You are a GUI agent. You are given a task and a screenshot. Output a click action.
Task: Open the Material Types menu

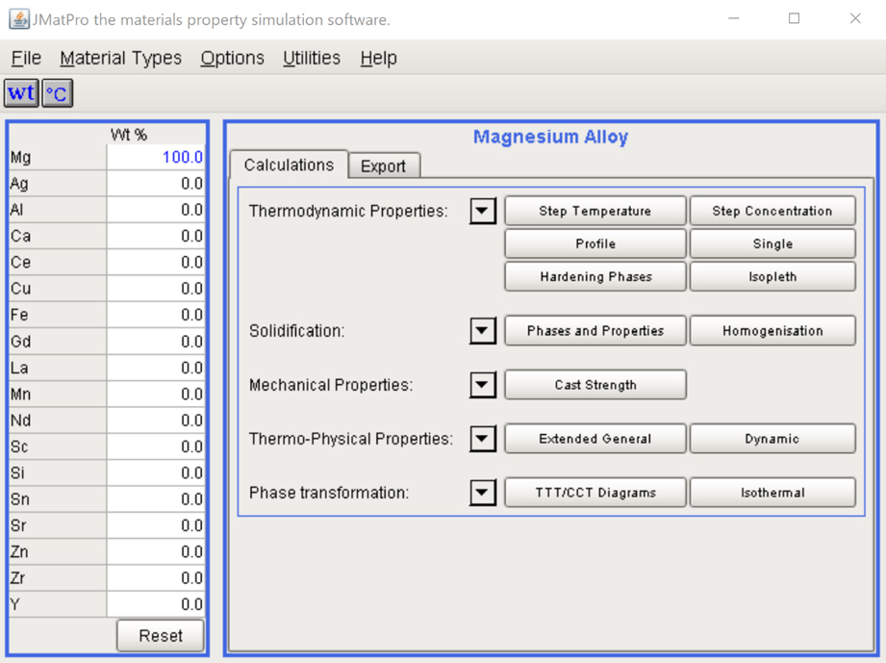point(121,58)
